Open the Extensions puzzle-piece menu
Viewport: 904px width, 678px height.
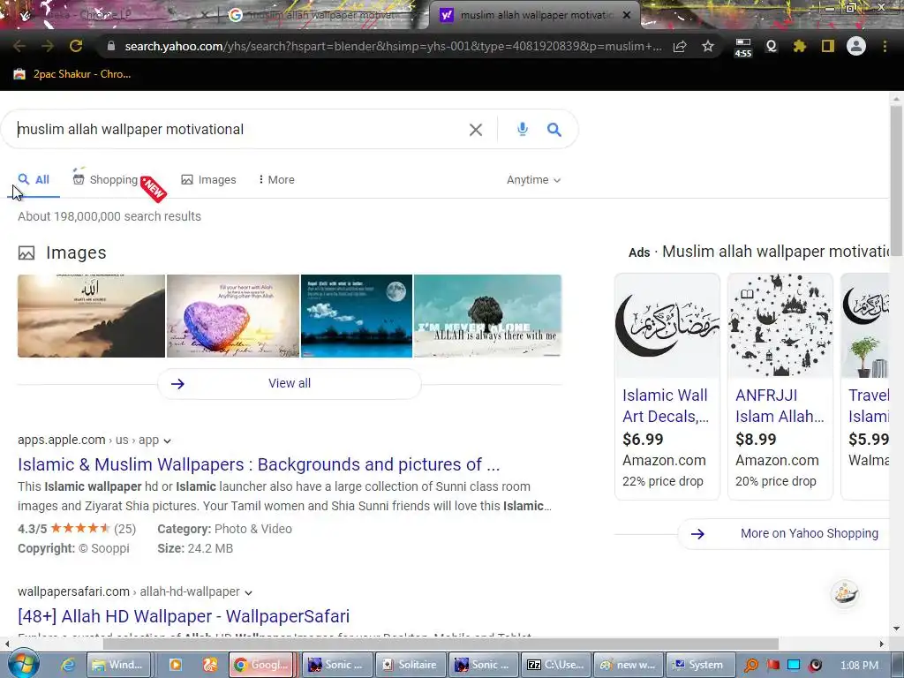click(x=800, y=46)
